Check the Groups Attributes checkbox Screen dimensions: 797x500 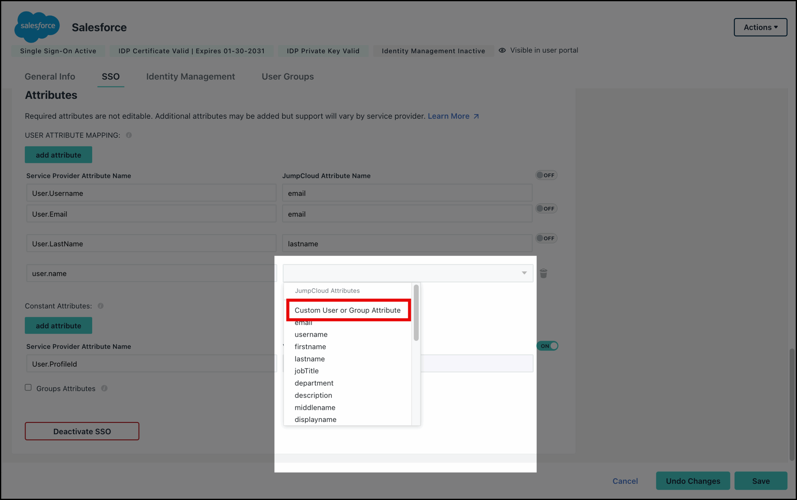(28, 387)
